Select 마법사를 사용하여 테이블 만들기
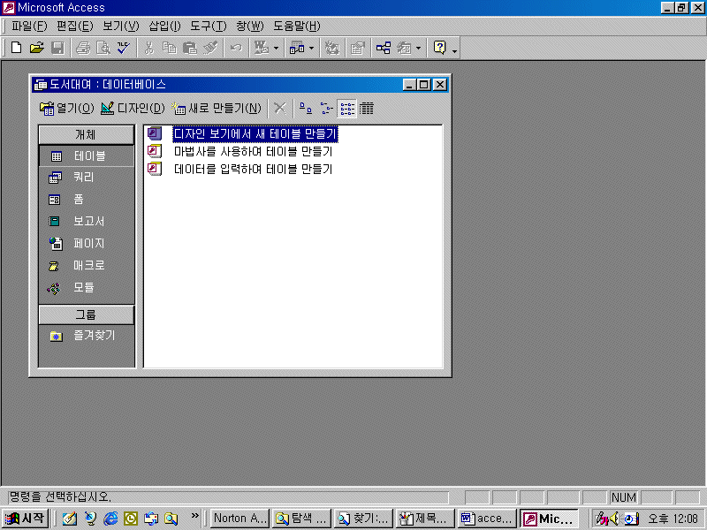Viewport: 707px width, 530px height. click(x=253, y=151)
